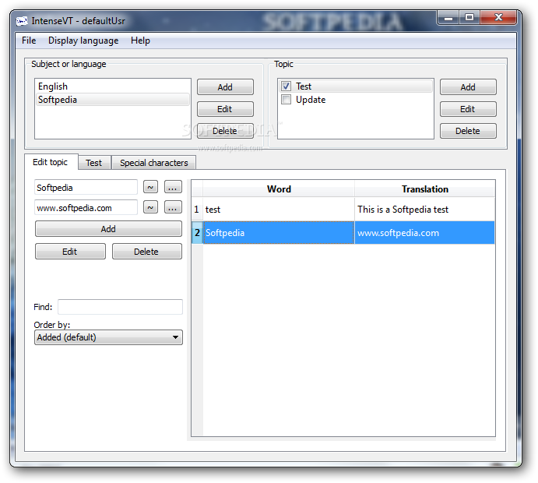Click the tilde button beside www.softpedia.com field
Viewport: 538px width, 483px height.
pos(150,208)
